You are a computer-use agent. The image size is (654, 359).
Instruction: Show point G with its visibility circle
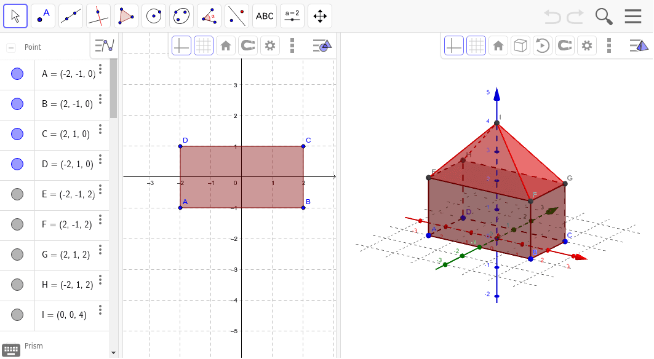17,254
